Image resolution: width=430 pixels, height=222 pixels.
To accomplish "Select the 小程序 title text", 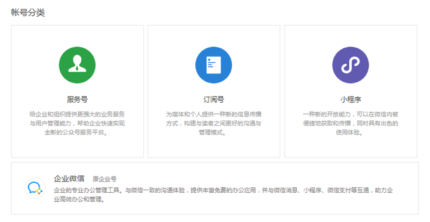I will click(351, 99).
